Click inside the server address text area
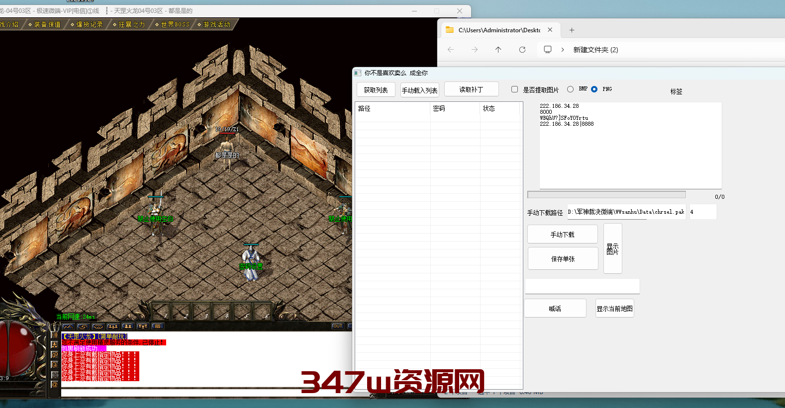The image size is (785, 408). tap(630, 145)
